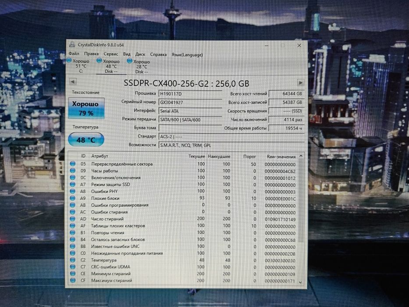Click total host writes value 54387 GB
This screenshot has height=307, width=409.
286,102
